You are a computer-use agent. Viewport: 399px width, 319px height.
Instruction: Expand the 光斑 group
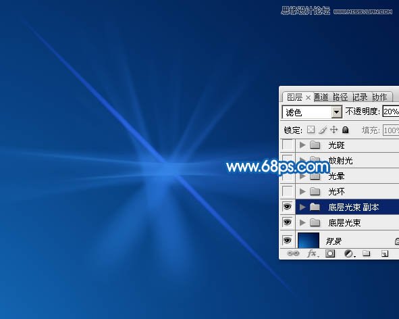click(x=302, y=145)
